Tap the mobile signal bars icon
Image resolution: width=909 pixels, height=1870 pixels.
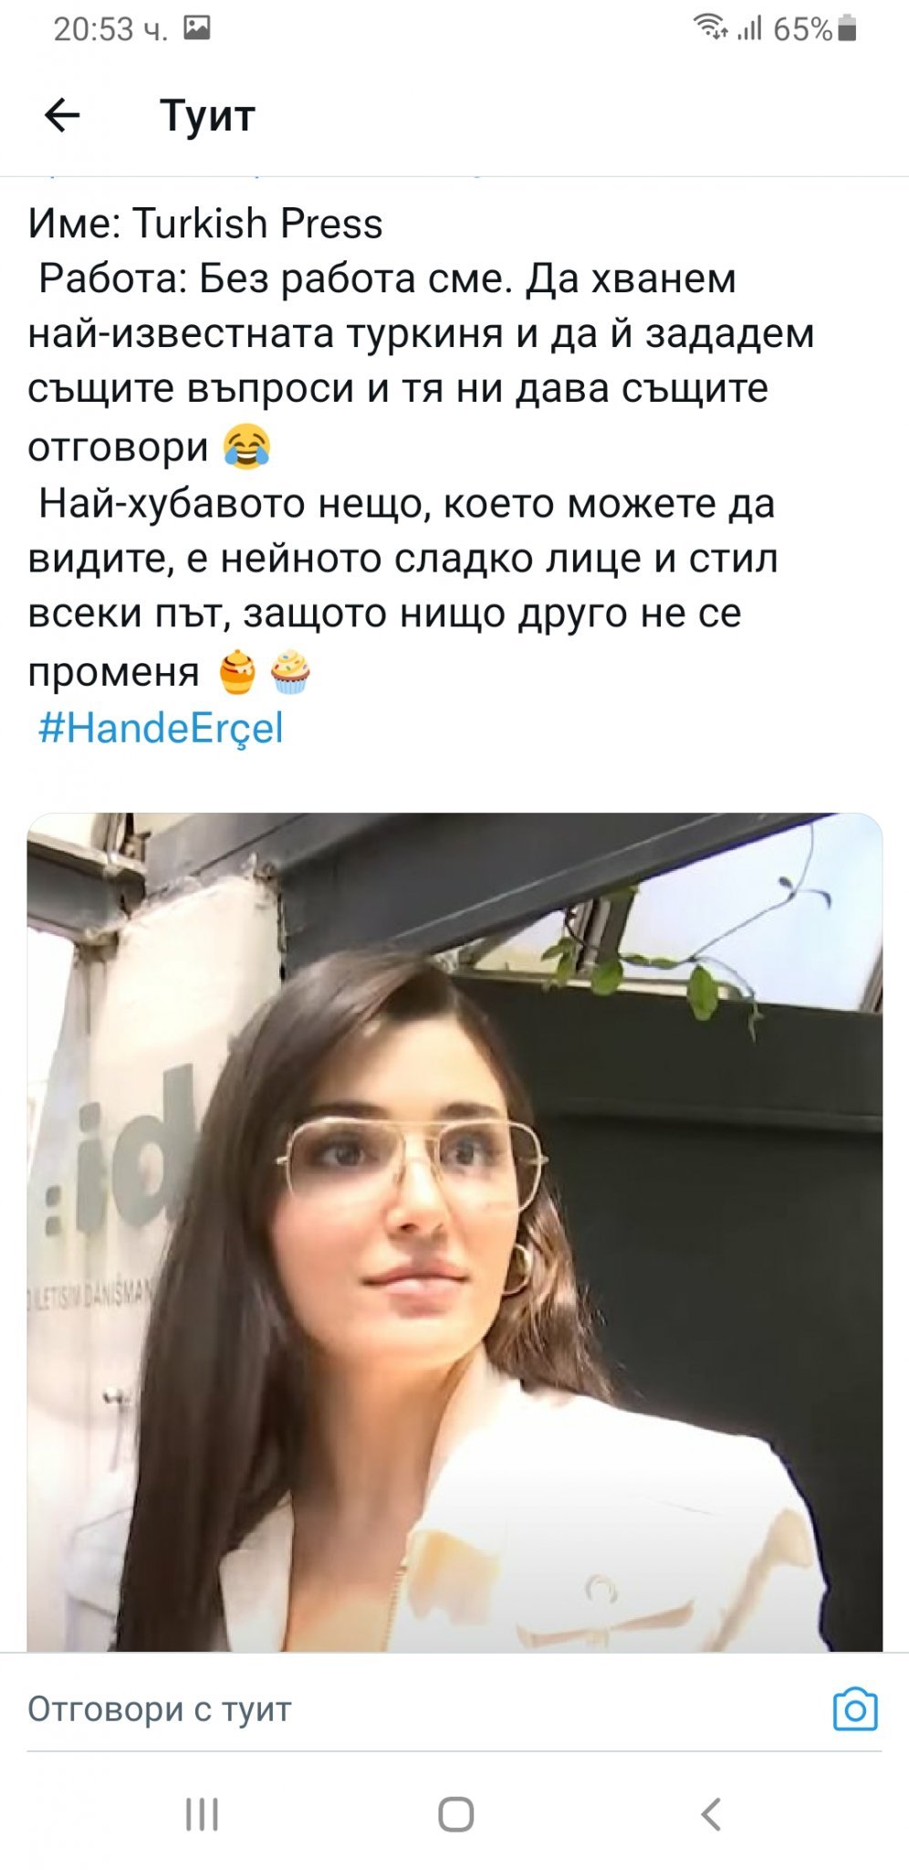(x=749, y=29)
